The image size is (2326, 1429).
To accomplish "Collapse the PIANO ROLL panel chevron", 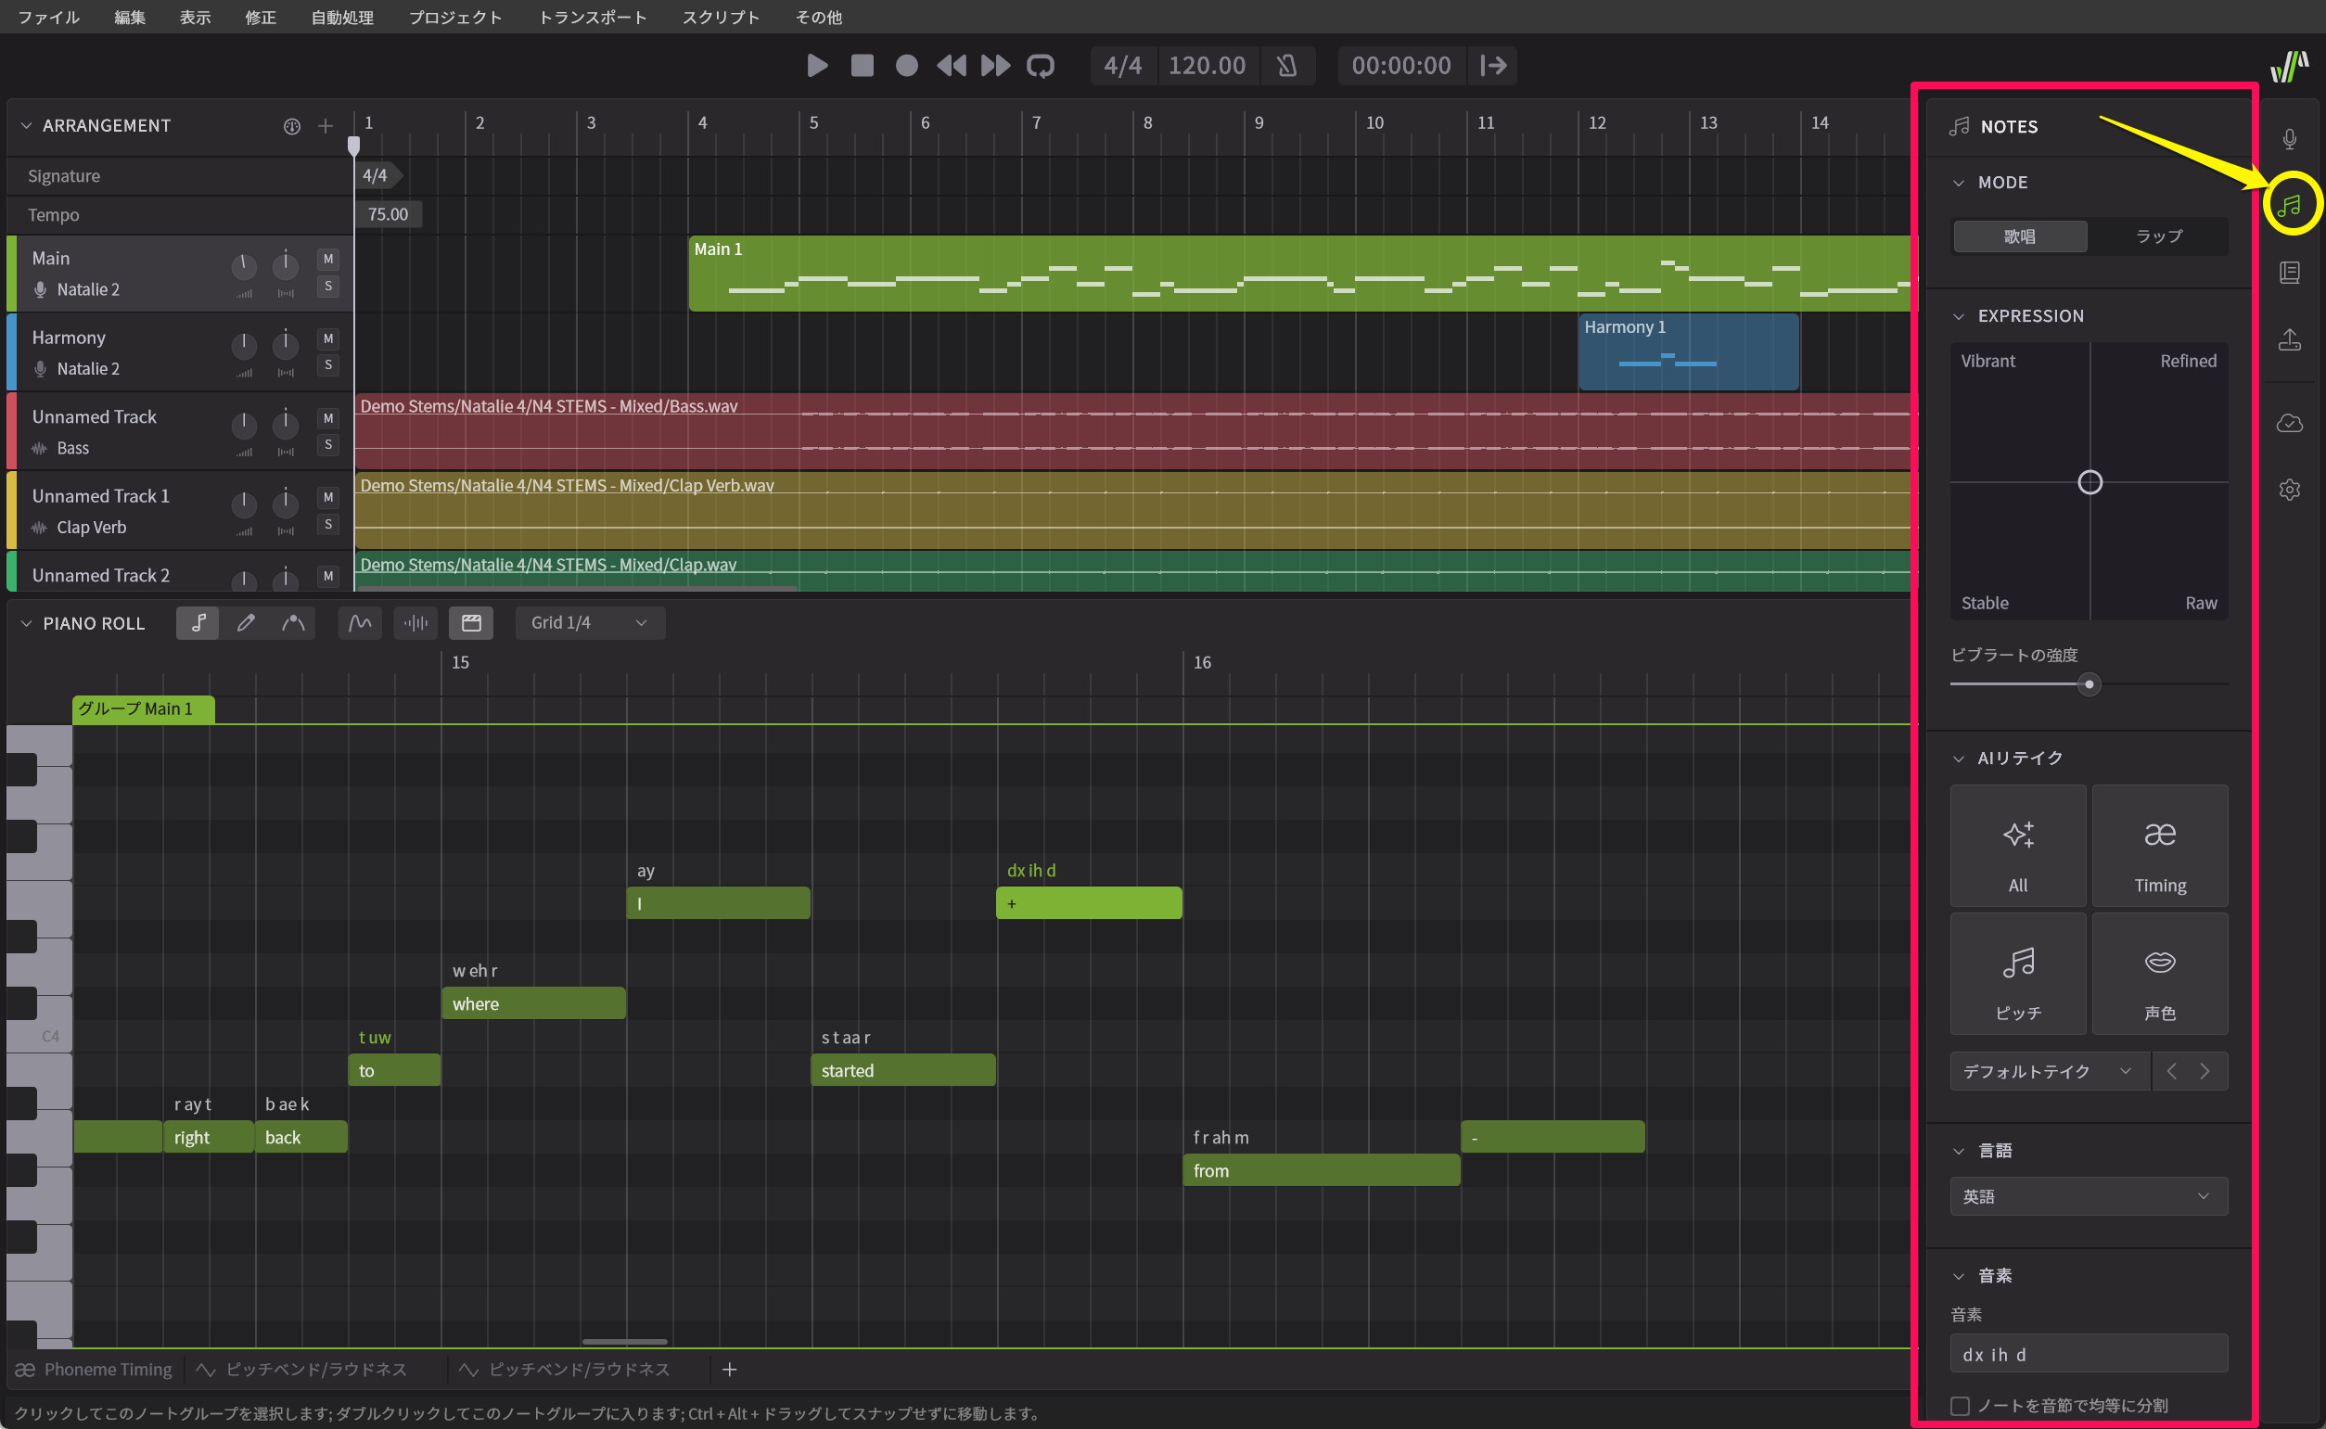I will click(x=27, y=623).
